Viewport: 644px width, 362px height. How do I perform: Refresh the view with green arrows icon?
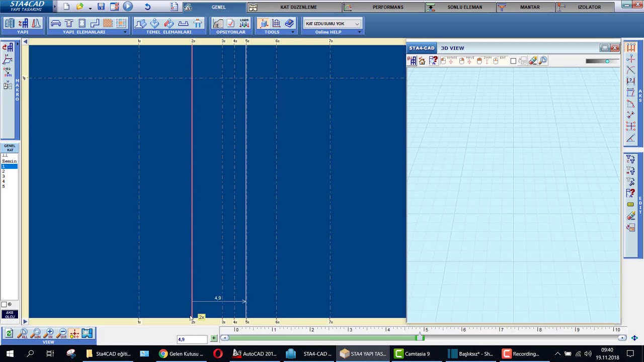tap(9, 333)
